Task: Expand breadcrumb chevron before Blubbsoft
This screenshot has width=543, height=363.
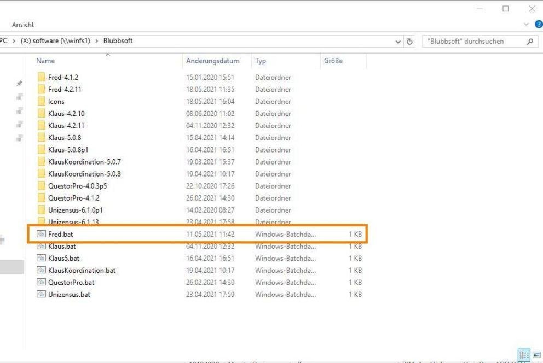Action: click(97, 41)
